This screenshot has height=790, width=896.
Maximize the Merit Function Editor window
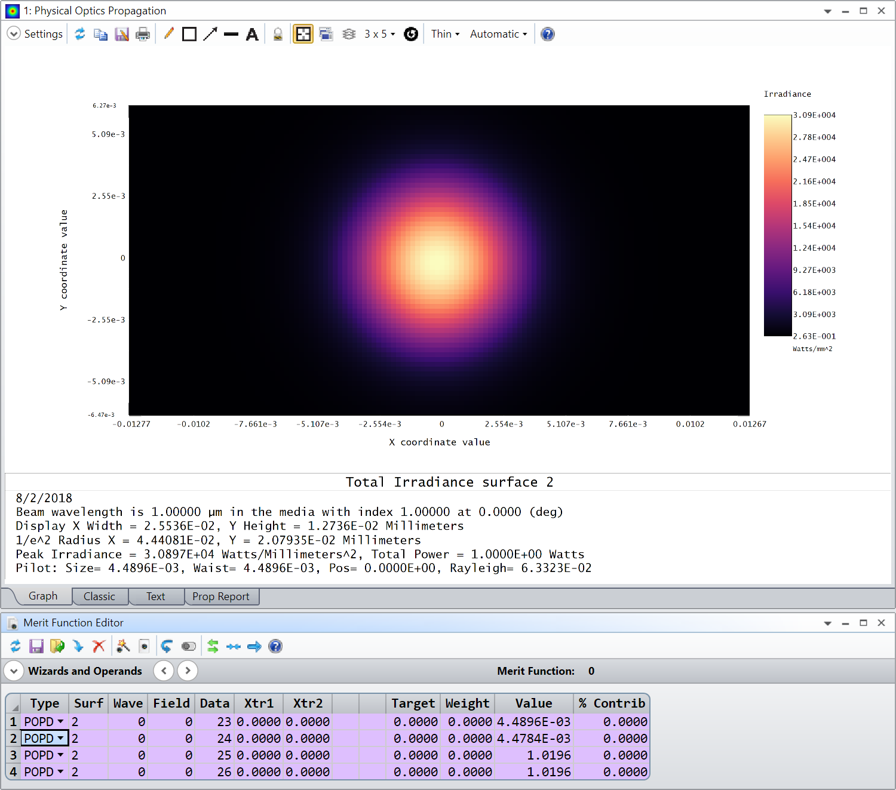[x=863, y=623]
